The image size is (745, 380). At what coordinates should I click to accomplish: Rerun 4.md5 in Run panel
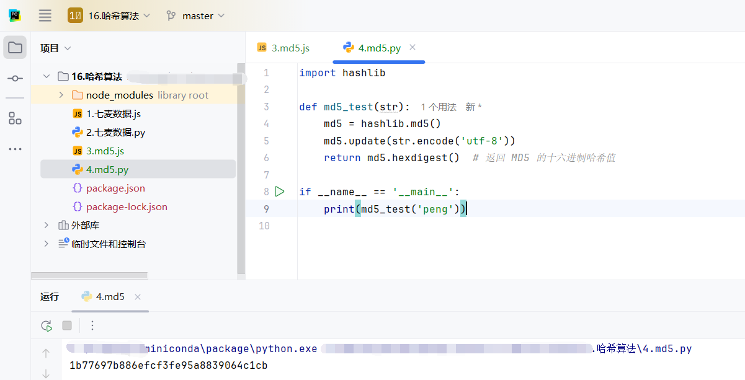pyautogui.click(x=46, y=325)
